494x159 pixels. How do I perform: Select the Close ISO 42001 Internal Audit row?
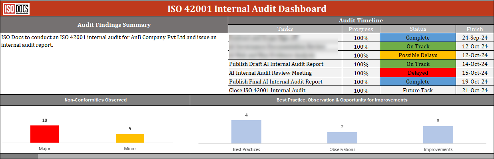tap(361, 90)
